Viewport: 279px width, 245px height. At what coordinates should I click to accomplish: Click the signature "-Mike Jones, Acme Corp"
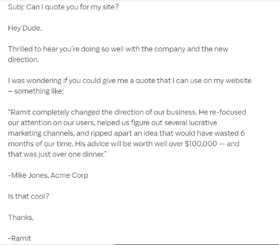[x=48, y=175]
